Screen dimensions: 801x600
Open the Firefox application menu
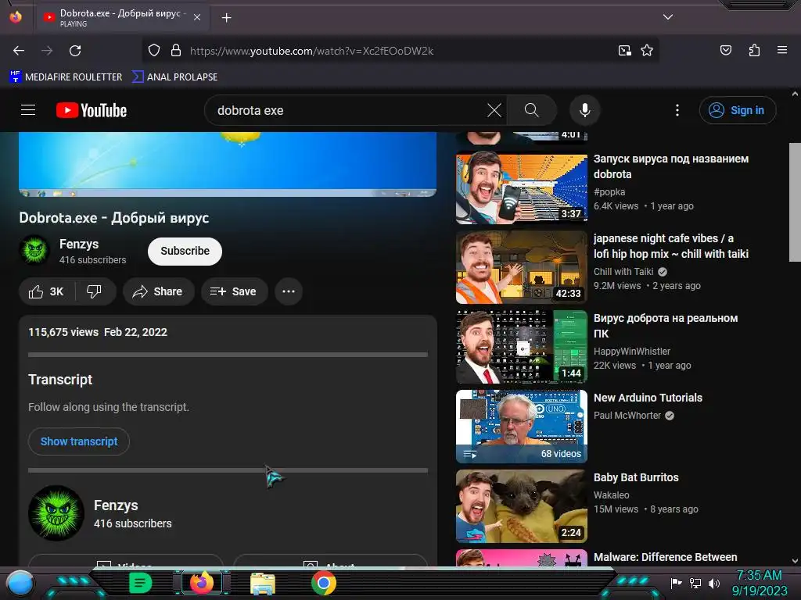[781, 50]
